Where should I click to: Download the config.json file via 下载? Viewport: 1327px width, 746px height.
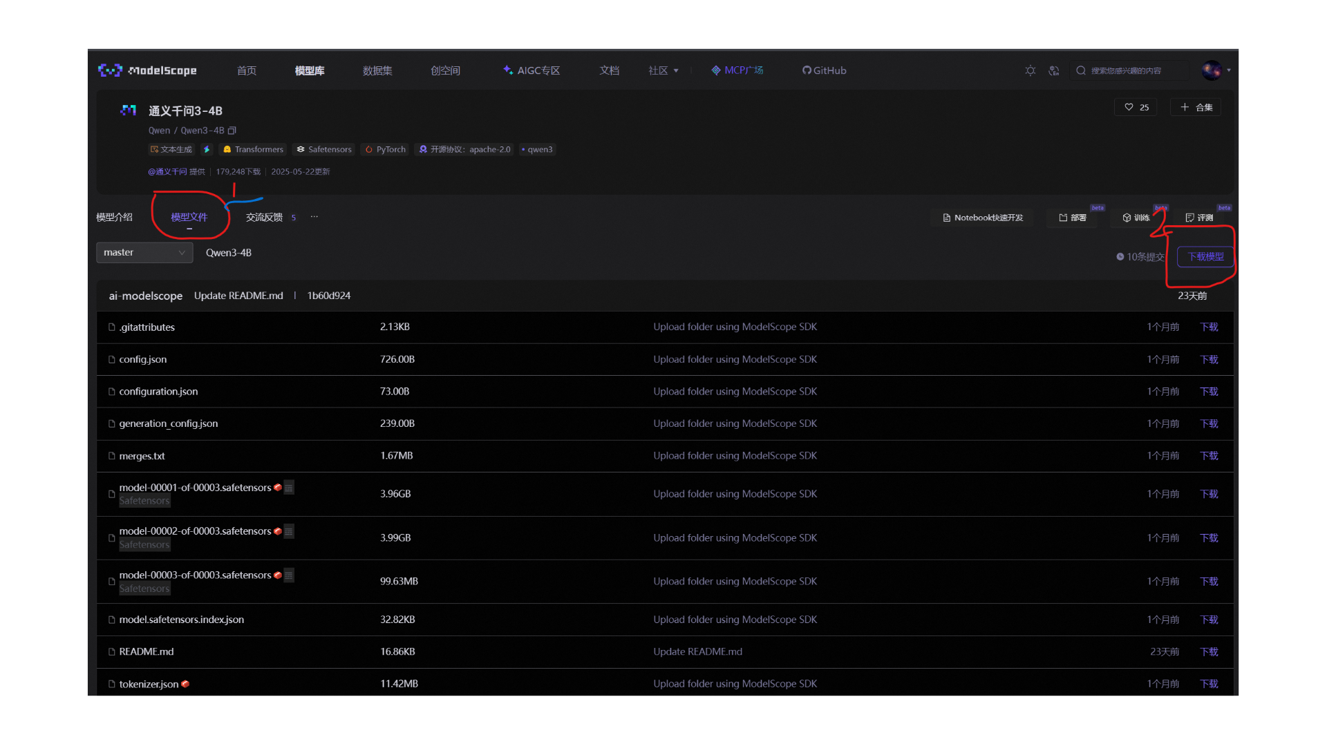1208,359
